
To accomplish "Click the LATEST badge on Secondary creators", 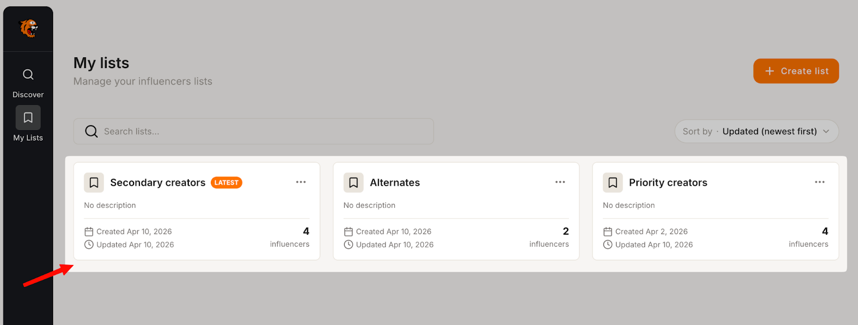I will (x=226, y=183).
